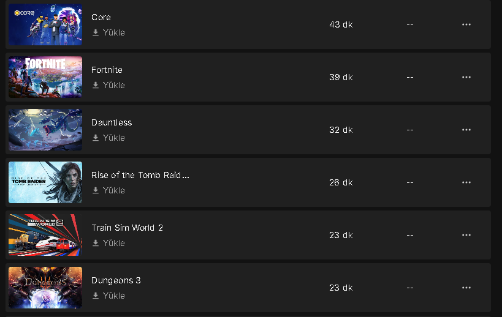Select the Fortnite cover thumbnail

45,77
